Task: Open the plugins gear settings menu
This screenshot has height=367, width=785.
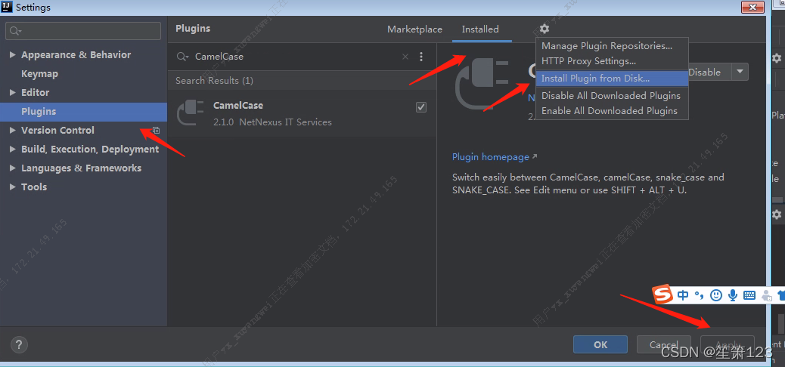Action: point(545,29)
